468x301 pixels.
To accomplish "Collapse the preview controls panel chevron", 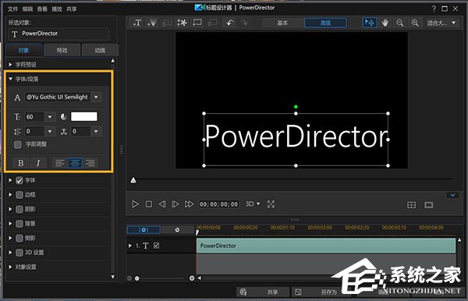I will [x=452, y=195].
